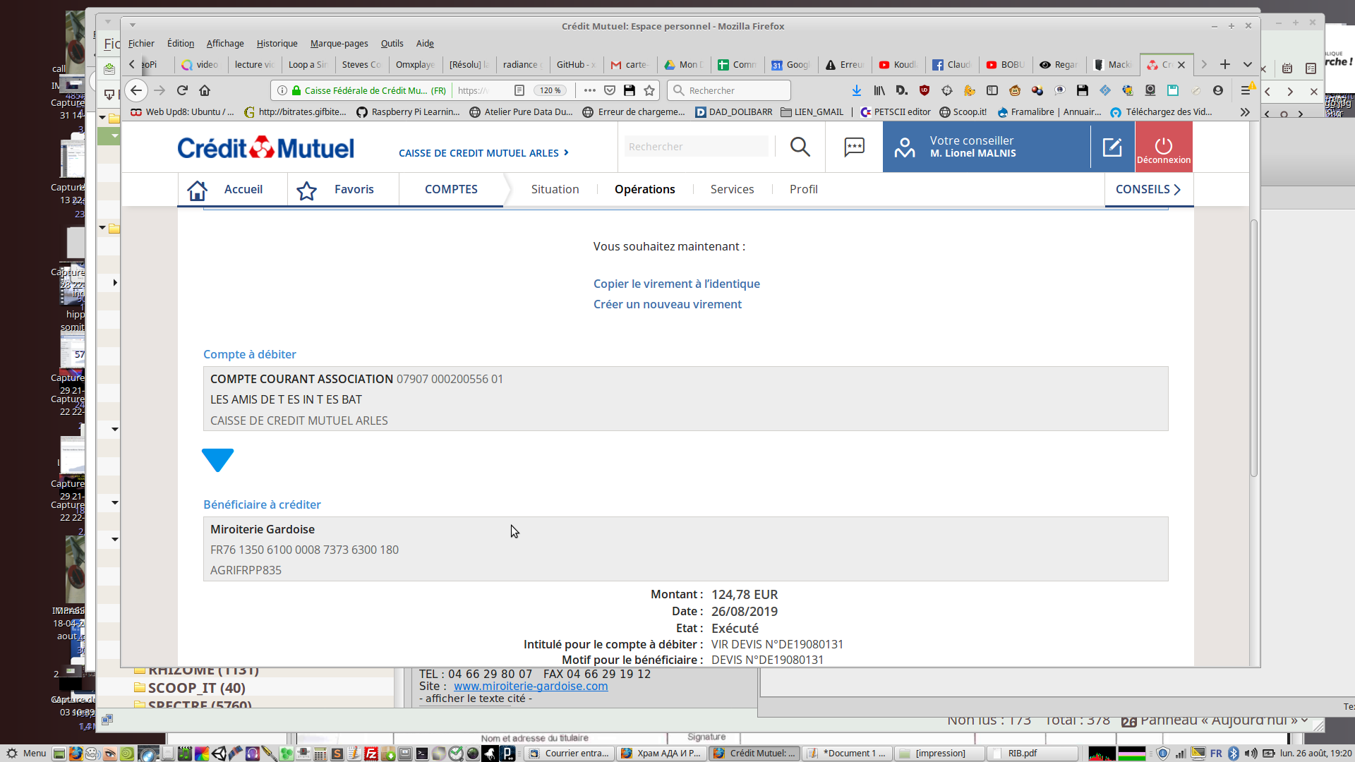The height and width of the screenshot is (762, 1355).
Task: Click Copier le virement à l'identique link
Action: [x=676, y=284]
